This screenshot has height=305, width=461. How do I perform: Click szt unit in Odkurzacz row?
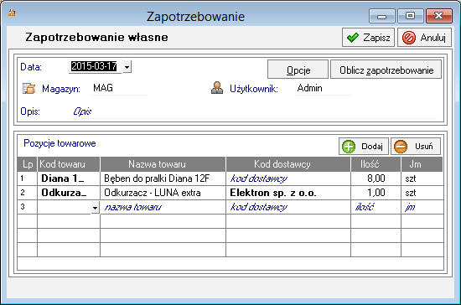[x=411, y=193]
